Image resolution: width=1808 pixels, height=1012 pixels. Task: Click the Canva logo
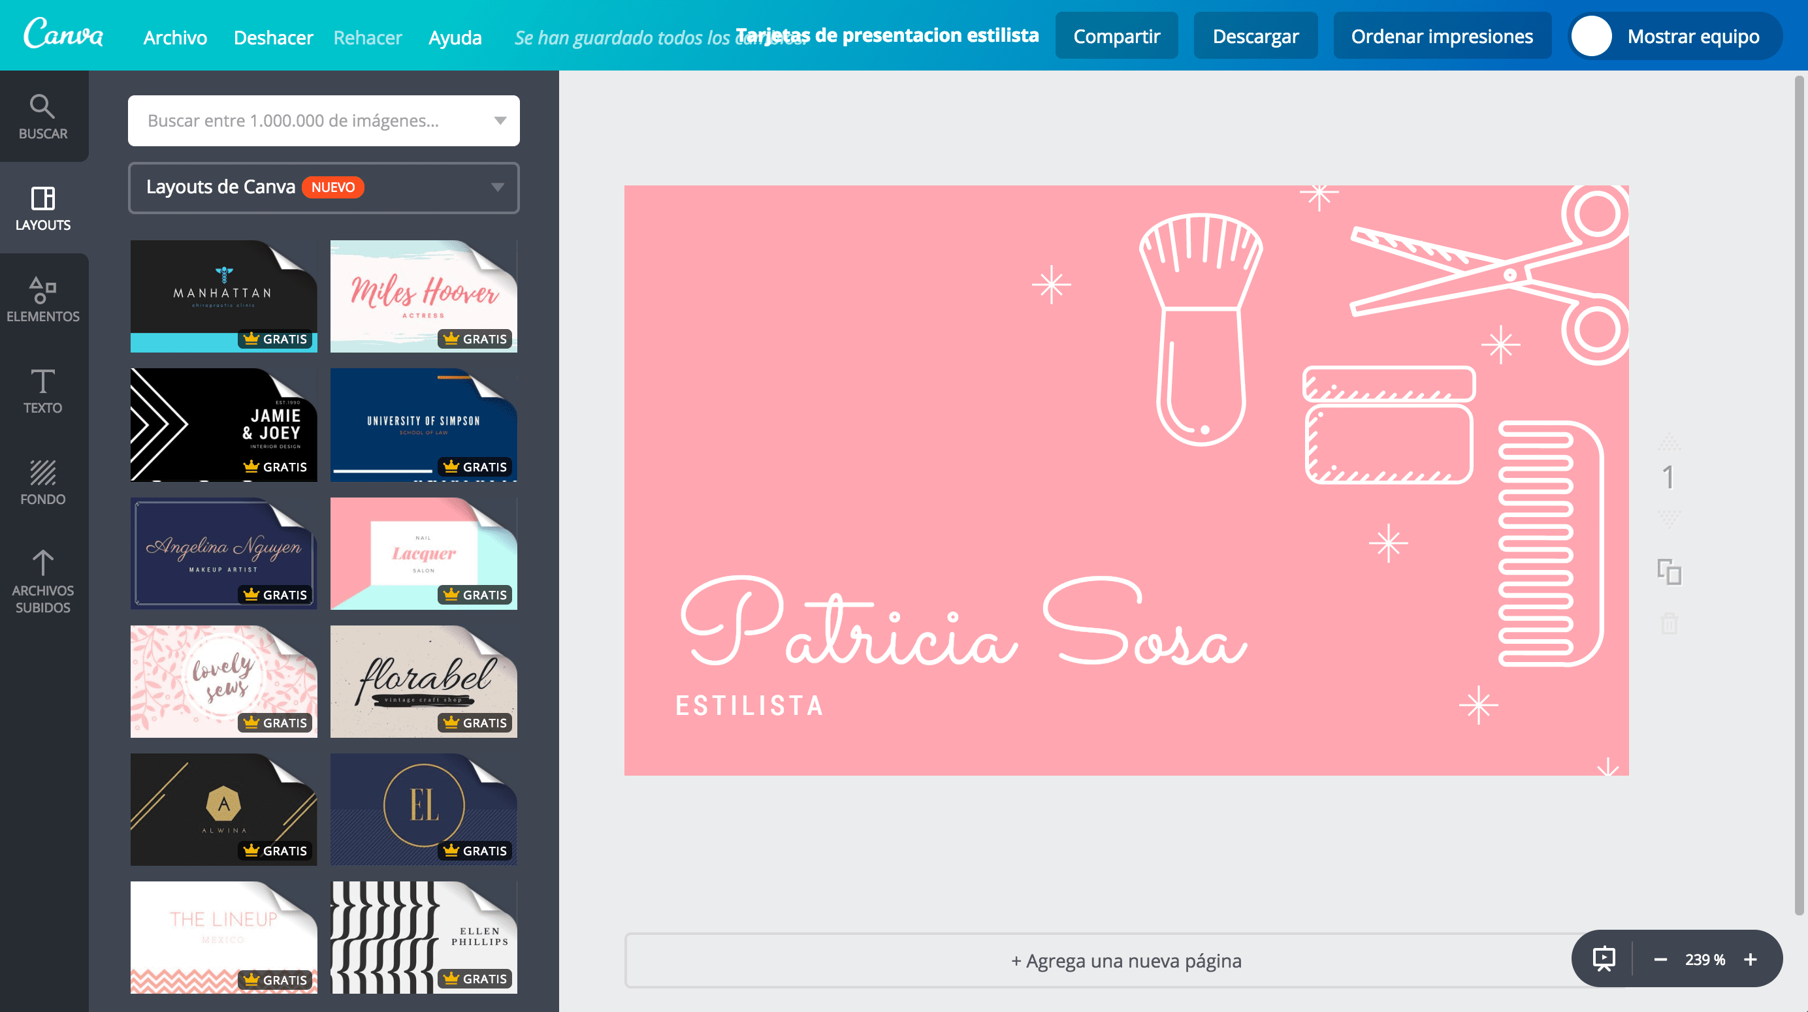63,35
